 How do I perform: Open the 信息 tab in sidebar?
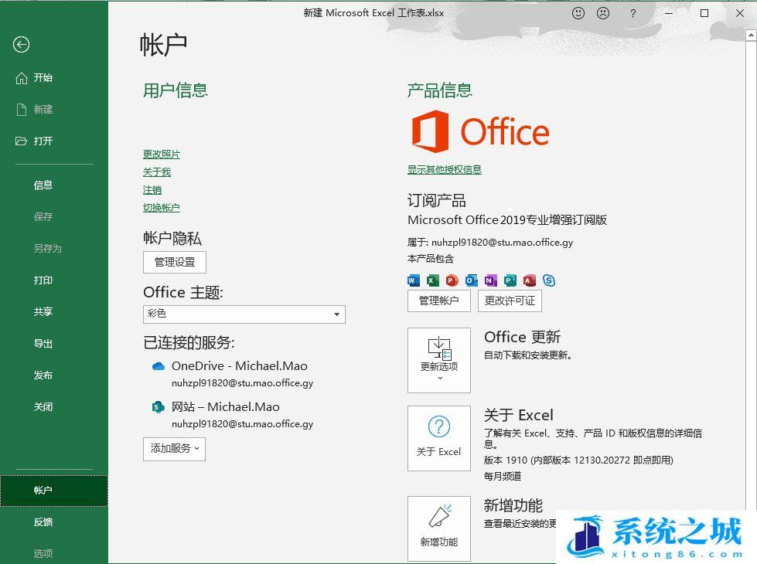point(43,185)
